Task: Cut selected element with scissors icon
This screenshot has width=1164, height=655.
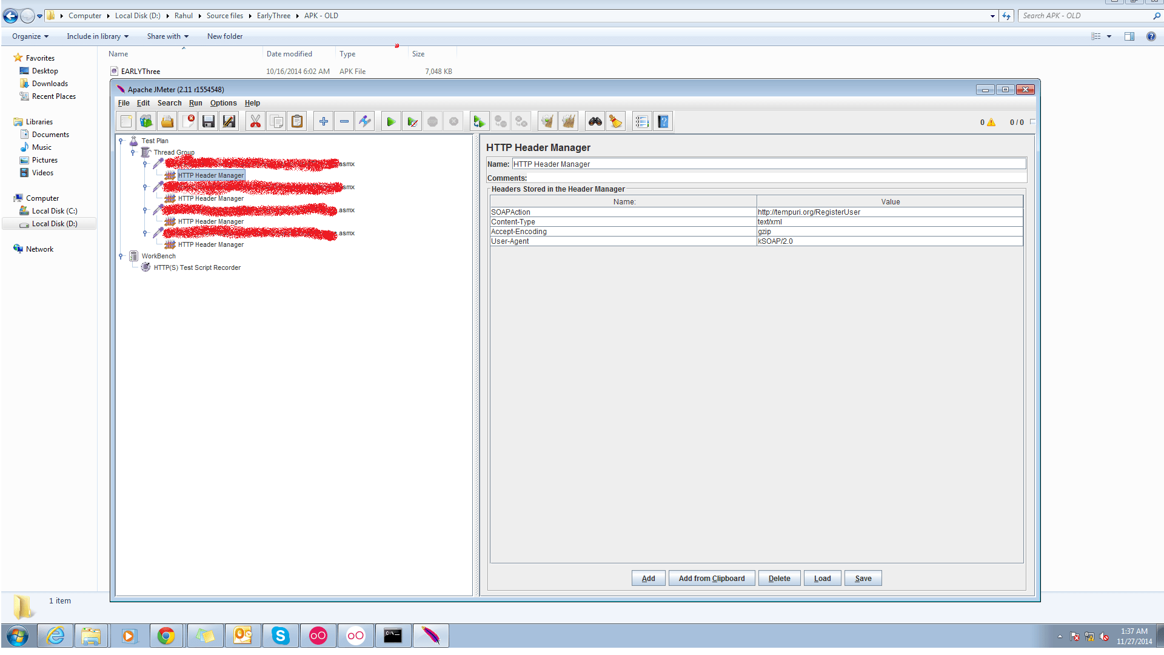Action: pyautogui.click(x=255, y=121)
